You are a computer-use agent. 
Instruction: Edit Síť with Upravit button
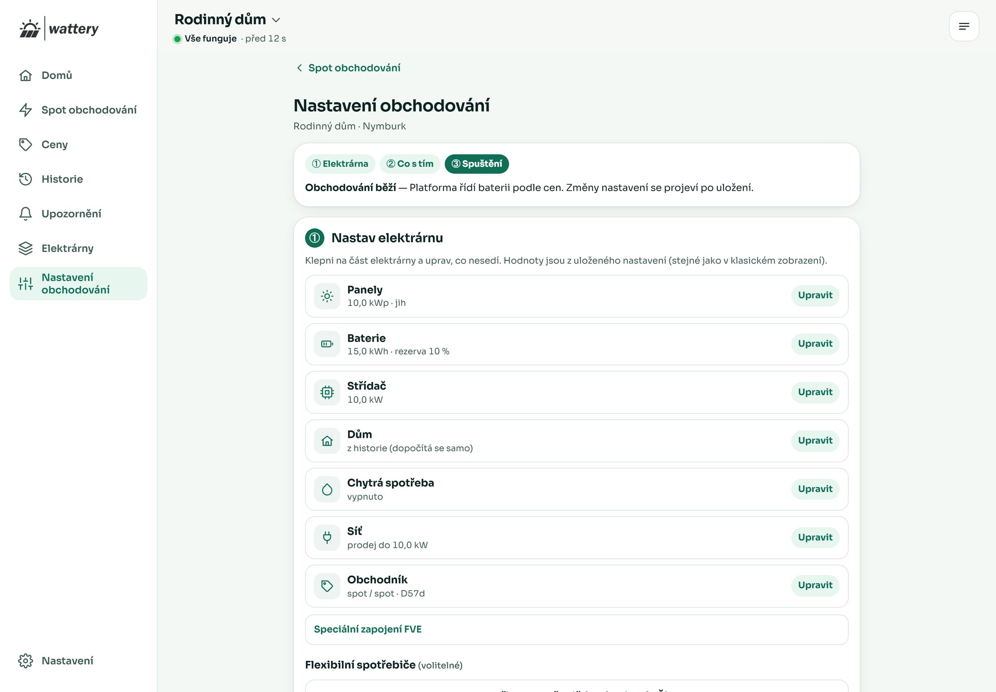[x=815, y=538]
